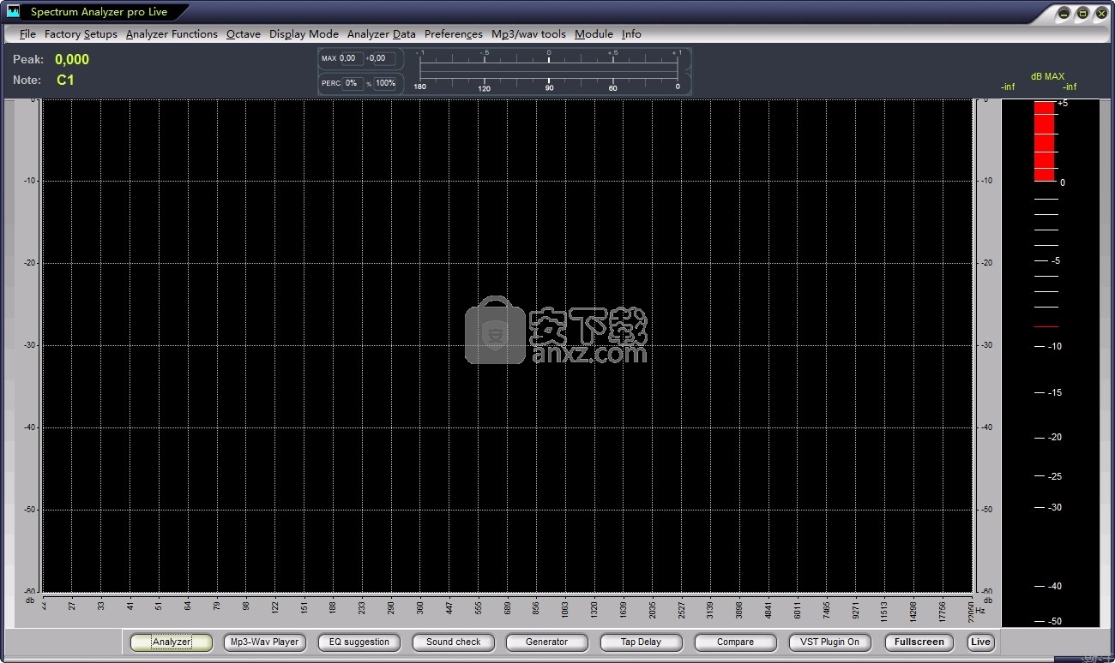Click the Peak value 0,000
Screen dimensions: 1115x663
(x=72, y=59)
